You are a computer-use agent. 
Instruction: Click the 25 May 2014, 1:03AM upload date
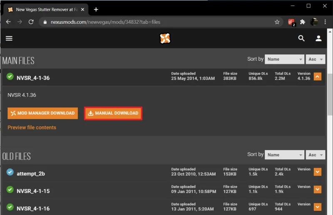193,79
